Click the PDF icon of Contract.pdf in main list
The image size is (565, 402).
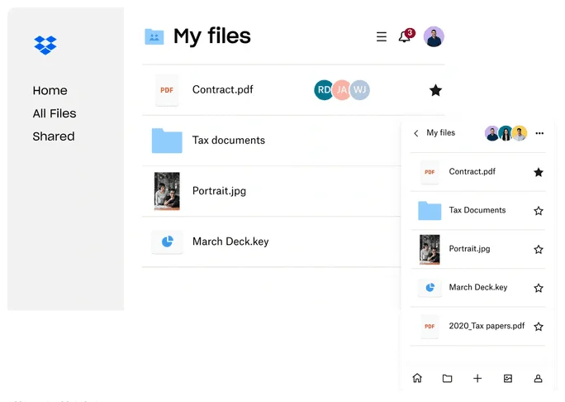pos(167,90)
